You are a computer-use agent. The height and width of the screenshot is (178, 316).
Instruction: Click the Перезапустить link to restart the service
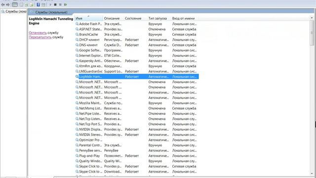click(40, 37)
